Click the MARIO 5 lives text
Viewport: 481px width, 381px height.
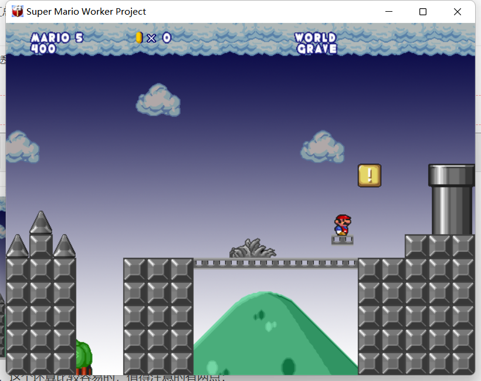[x=57, y=38]
